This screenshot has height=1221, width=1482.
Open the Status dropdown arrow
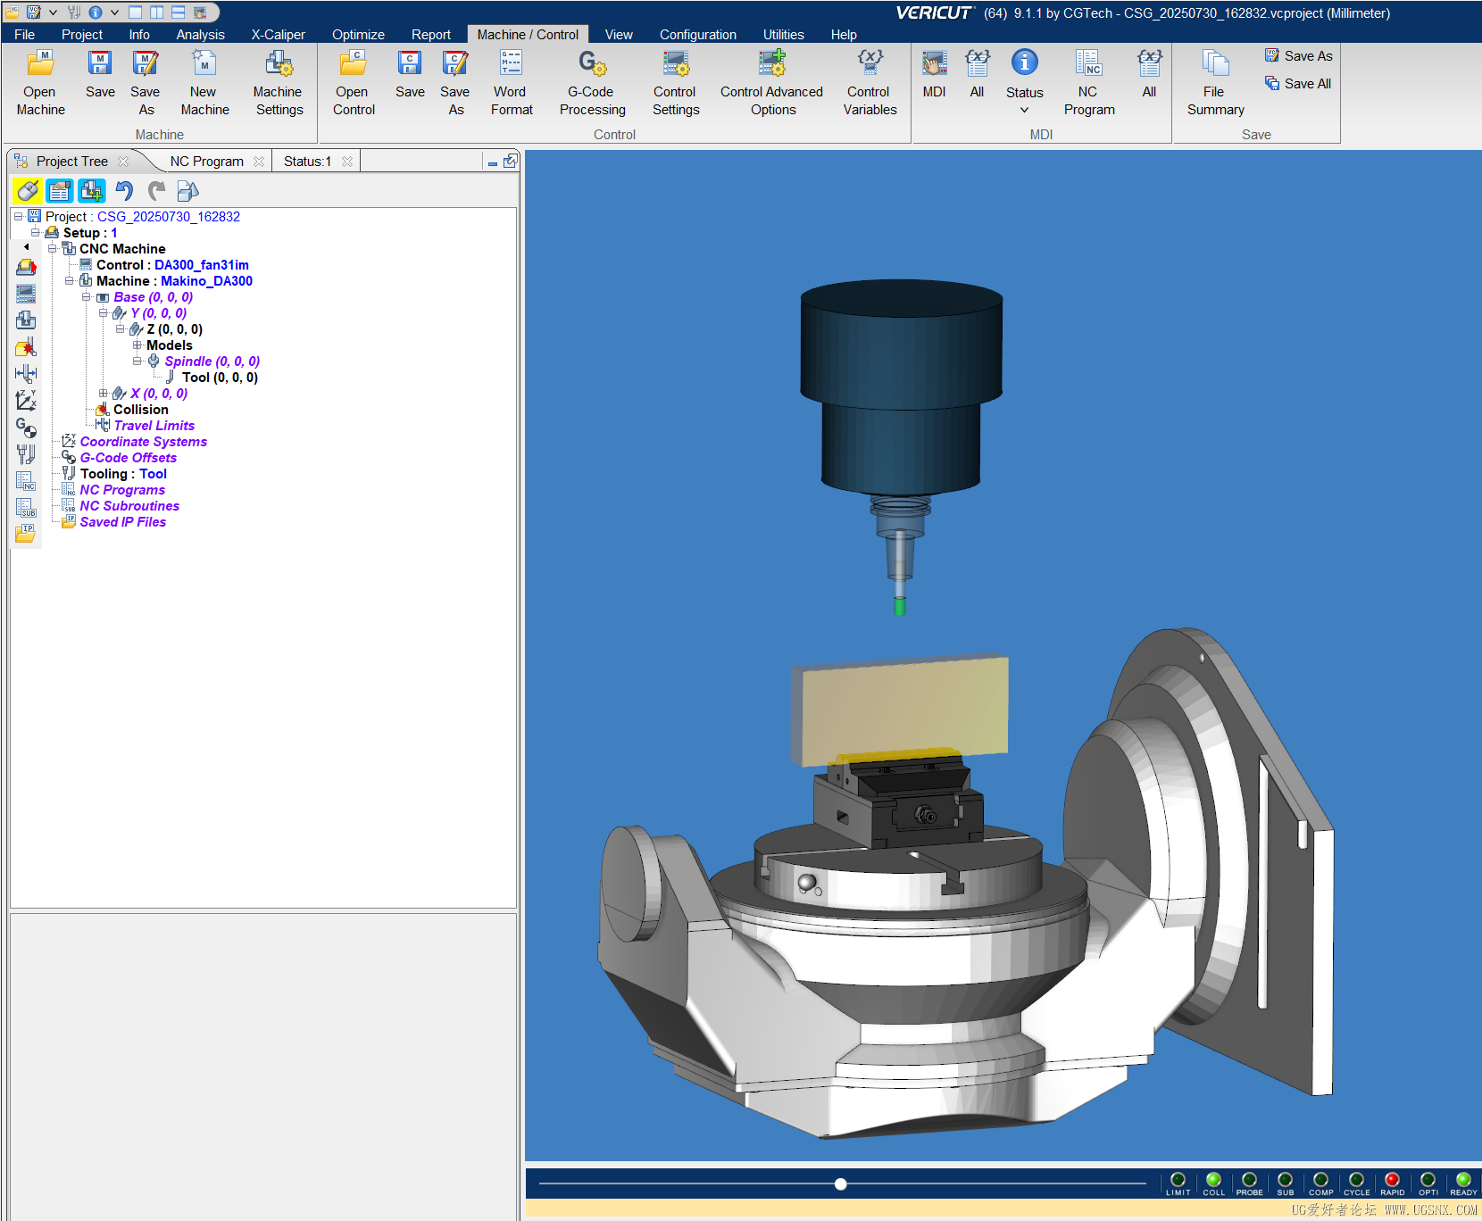1024,109
